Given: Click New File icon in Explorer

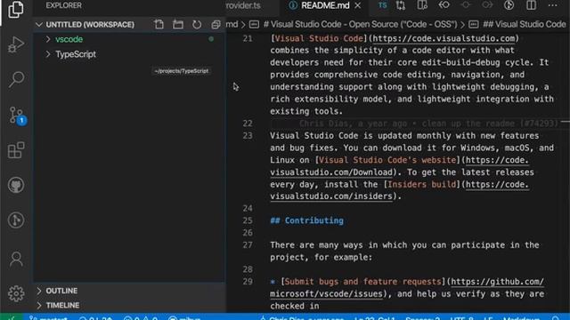Looking at the screenshot, I should coord(159,24).
